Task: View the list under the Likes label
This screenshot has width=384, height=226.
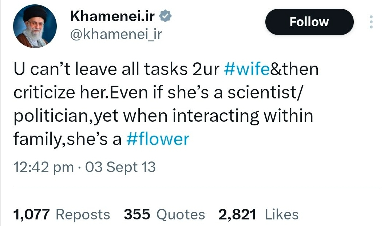Action: click(282, 215)
